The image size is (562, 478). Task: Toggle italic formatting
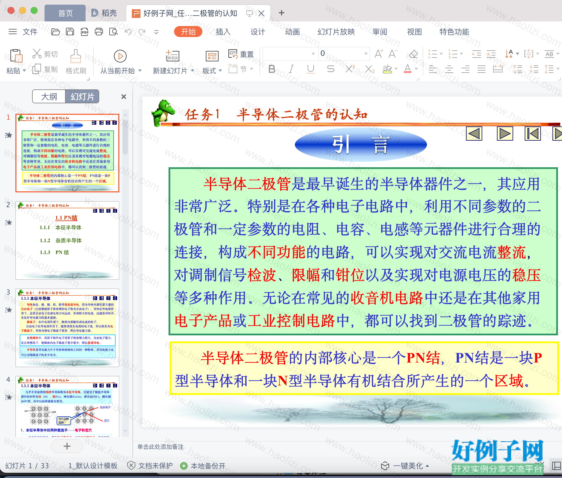tap(291, 69)
